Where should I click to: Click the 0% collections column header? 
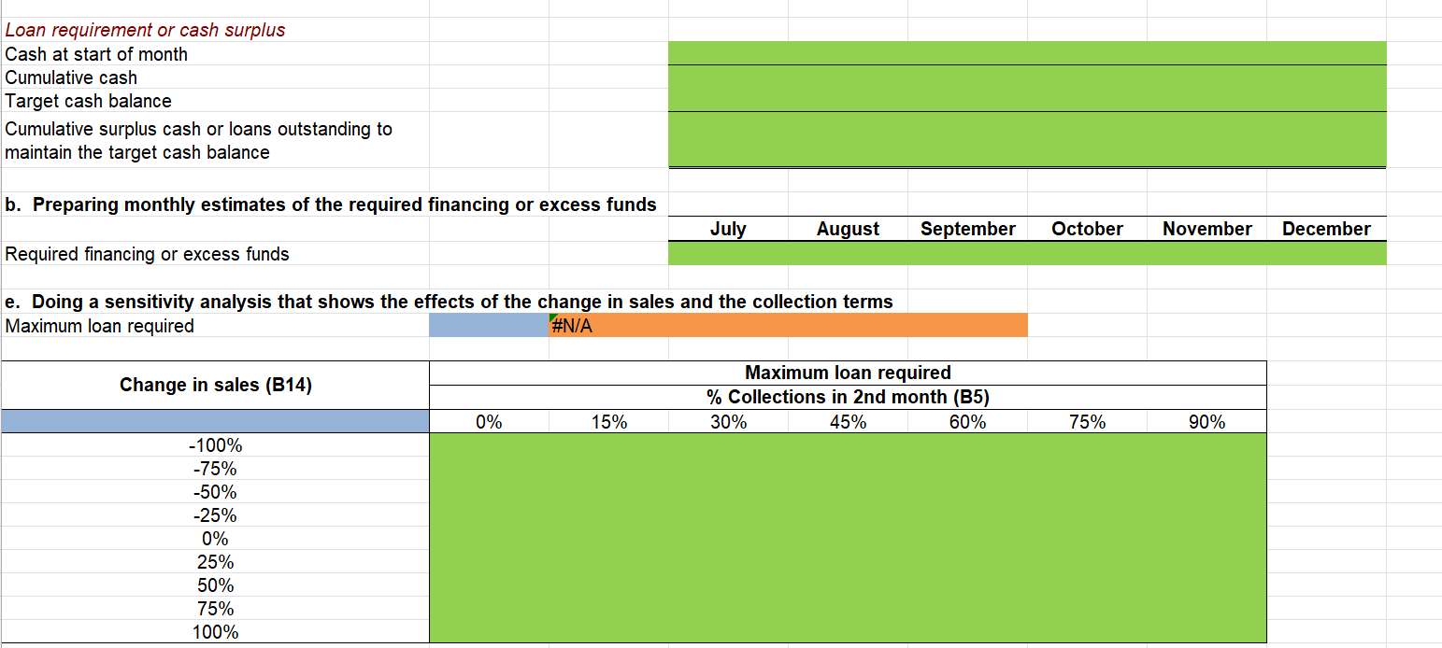coord(489,422)
